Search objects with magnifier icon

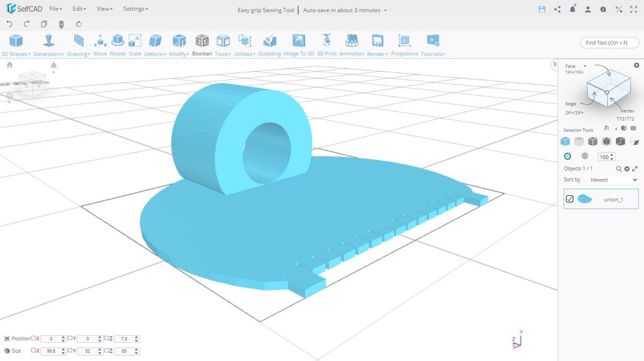click(x=619, y=169)
